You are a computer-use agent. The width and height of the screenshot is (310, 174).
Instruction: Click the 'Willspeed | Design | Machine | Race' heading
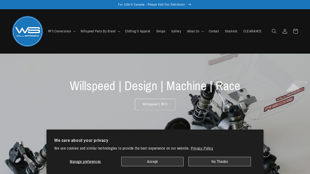click(155, 86)
